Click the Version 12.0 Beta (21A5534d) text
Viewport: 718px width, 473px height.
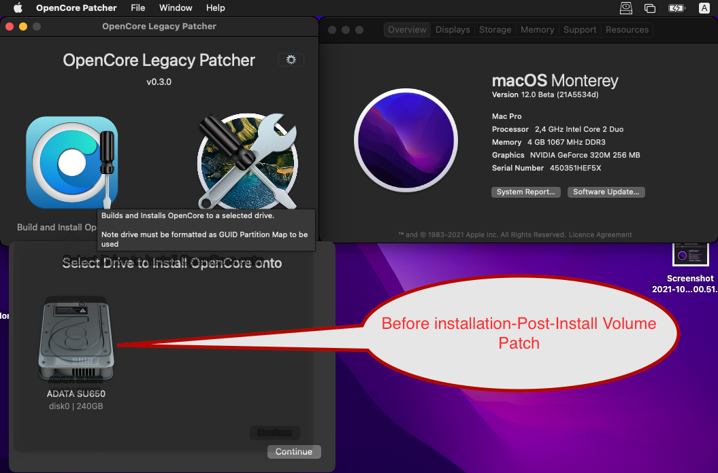click(x=545, y=94)
